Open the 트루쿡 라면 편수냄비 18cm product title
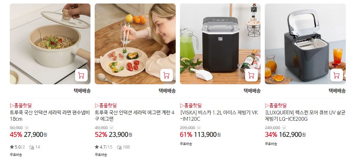This screenshot has height=158, width=350. click(50, 116)
